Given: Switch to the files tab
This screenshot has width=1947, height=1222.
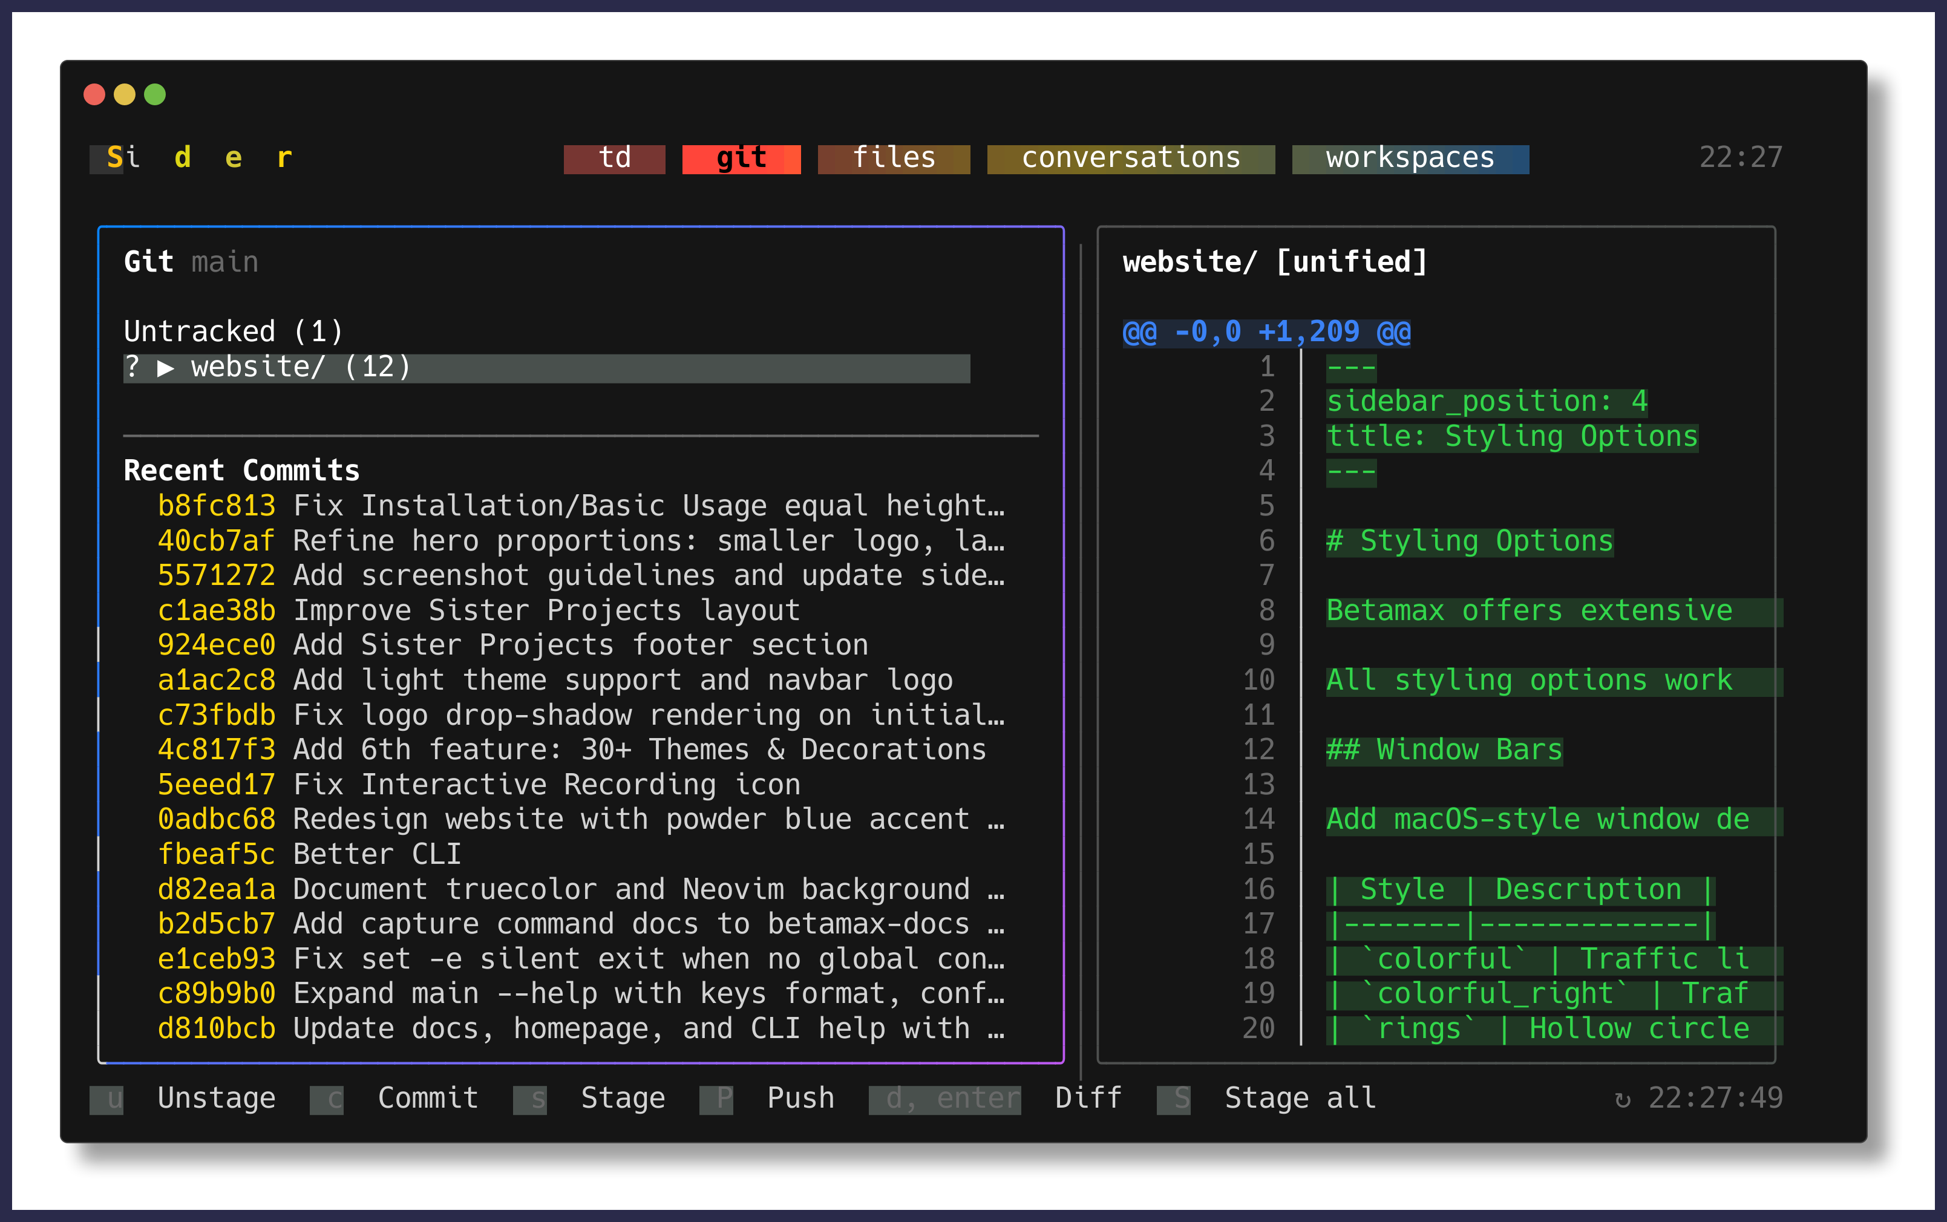Looking at the screenshot, I should click(x=893, y=158).
